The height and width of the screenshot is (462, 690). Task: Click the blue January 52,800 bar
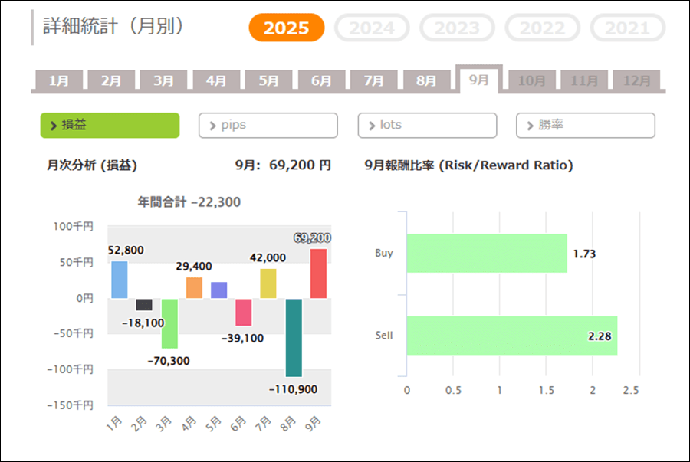[120, 280]
